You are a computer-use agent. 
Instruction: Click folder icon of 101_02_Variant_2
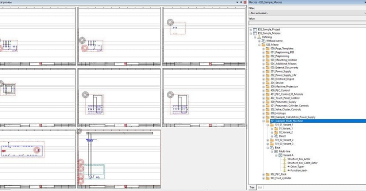[x=272, y=140]
